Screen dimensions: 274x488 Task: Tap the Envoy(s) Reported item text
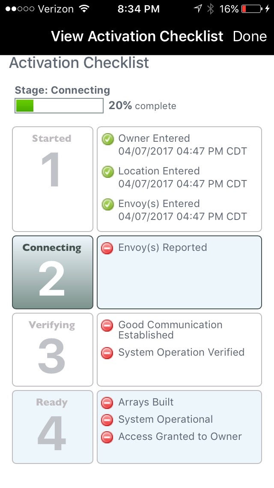(162, 248)
